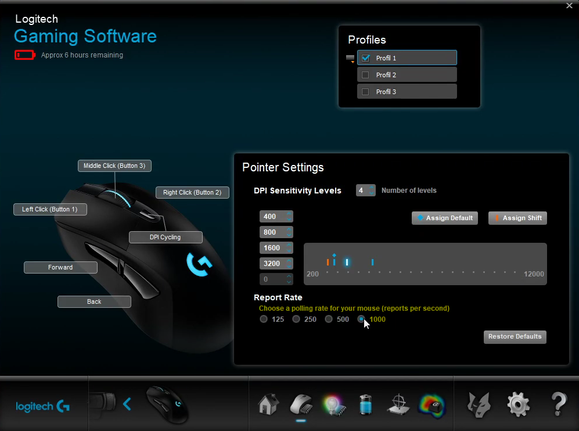Click the left arrow in device bar
The image size is (579, 431).
[x=127, y=404]
